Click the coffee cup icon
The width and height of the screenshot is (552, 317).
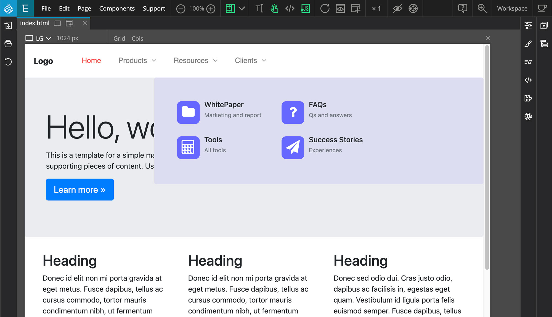[542, 9]
